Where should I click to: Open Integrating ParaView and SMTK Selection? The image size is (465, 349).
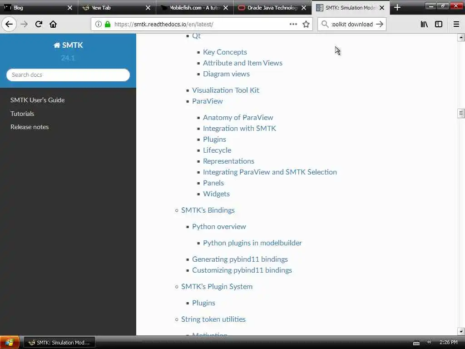[270, 172]
